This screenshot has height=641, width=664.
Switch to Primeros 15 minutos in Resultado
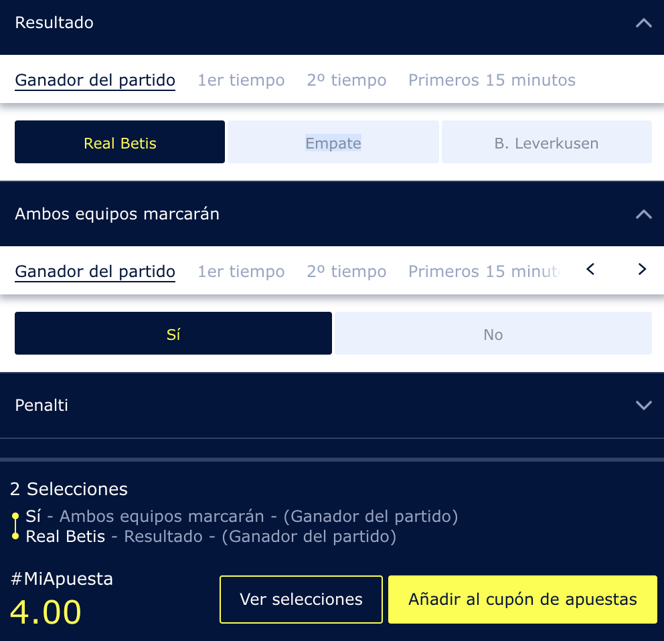(x=492, y=80)
